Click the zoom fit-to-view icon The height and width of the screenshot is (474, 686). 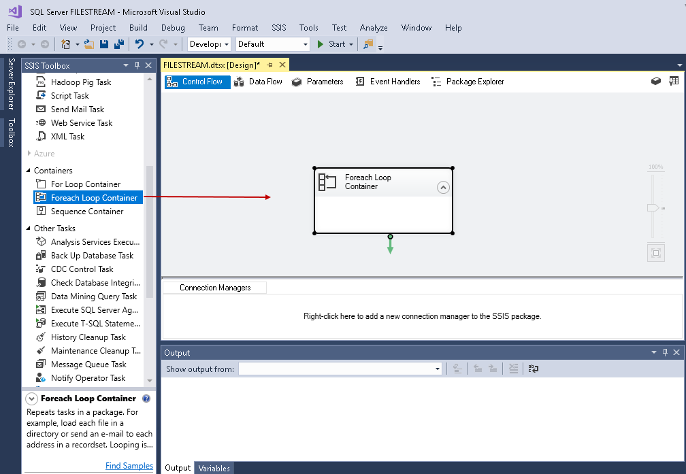click(656, 253)
